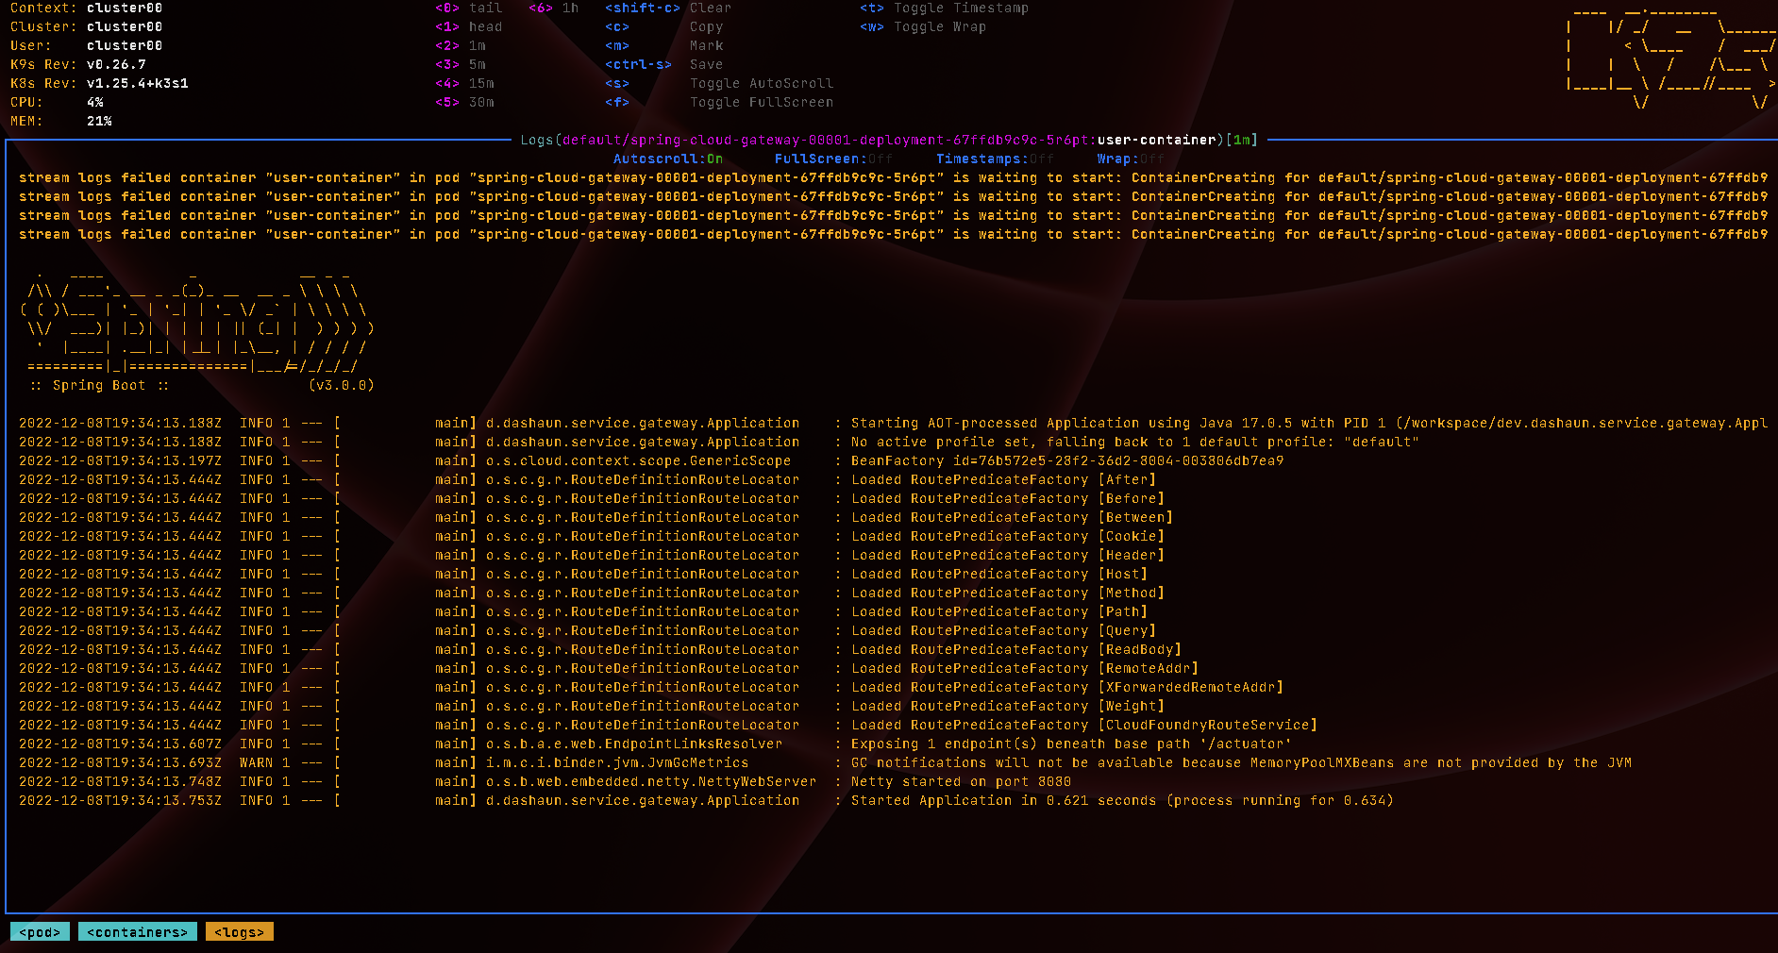
Task: Choose the <6> 1h log range
Action: 554,8
